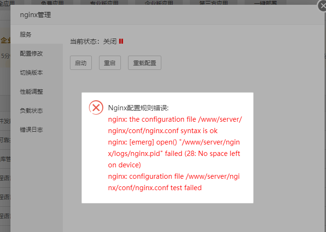This screenshot has width=326, height=232.
Task: Click the 启动 button
Action: [81, 63]
